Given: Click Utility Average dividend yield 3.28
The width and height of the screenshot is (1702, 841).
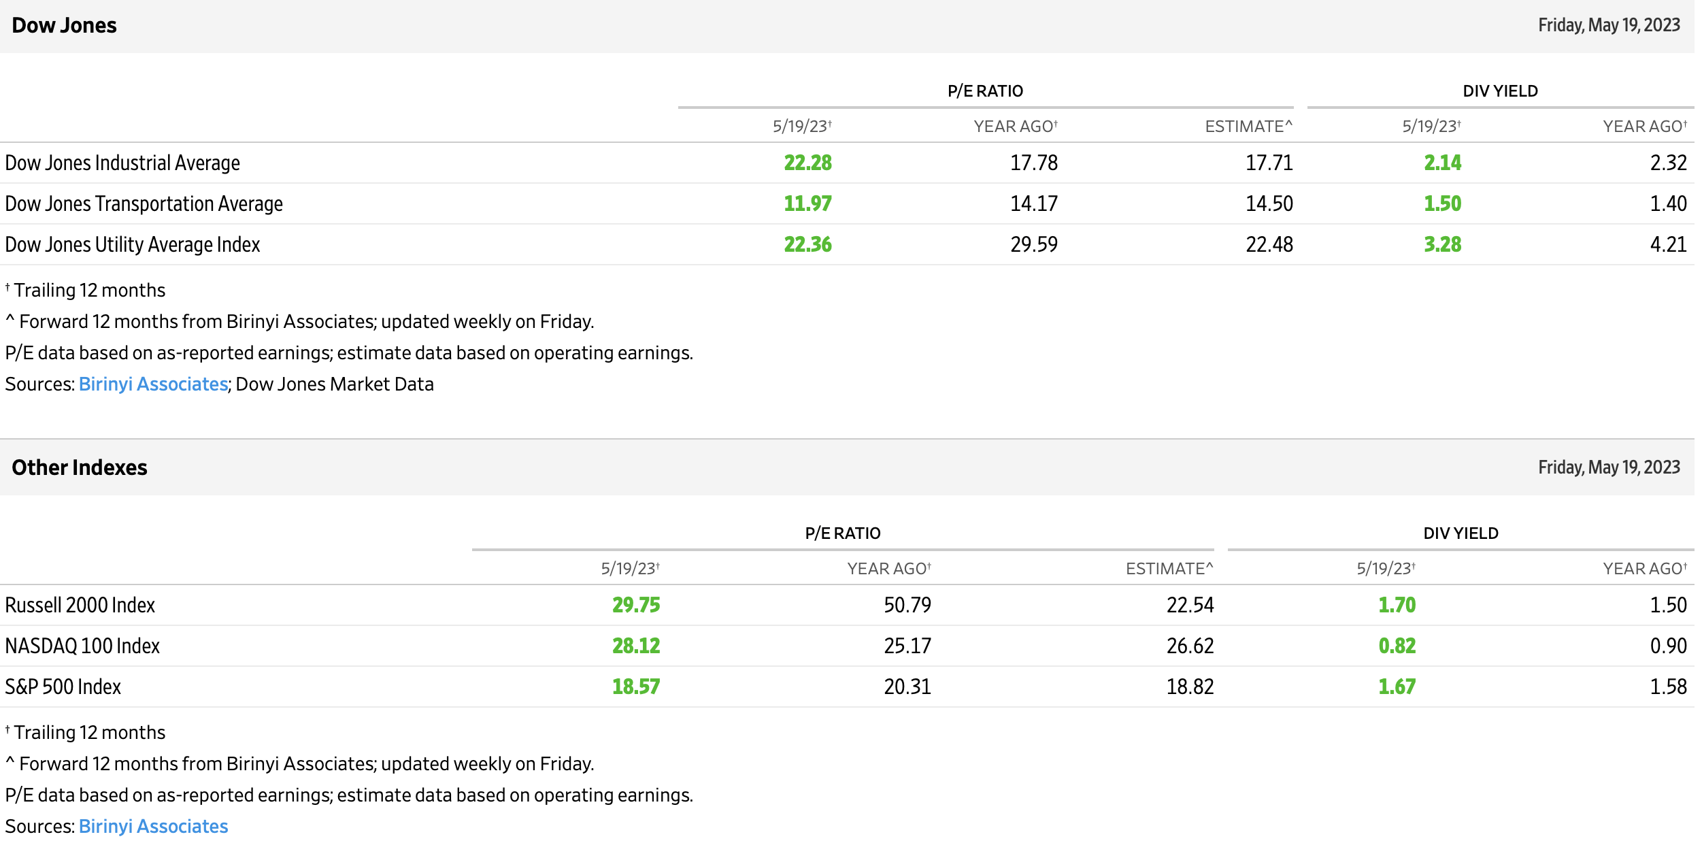Looking at the screenshot, I should point(1442,244).
